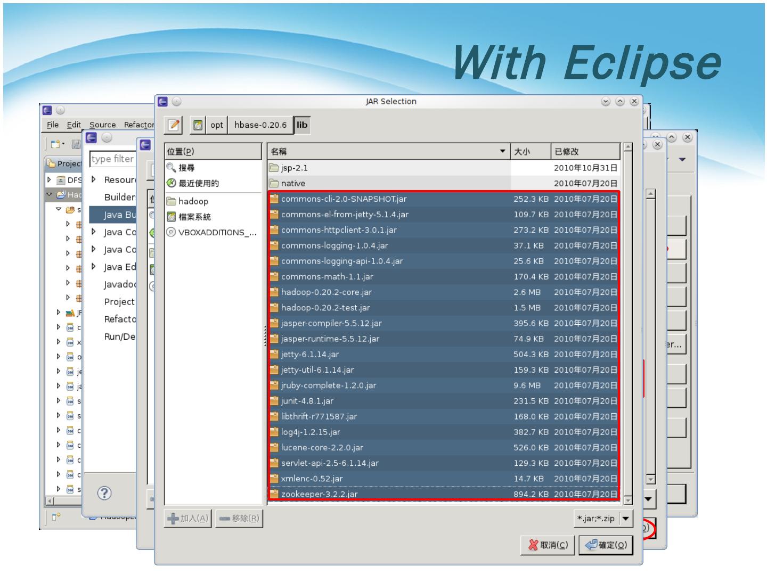767x575 pixels.
Task: Click the xmlenc-0.52.jar file name
Action: click(312, 479)
